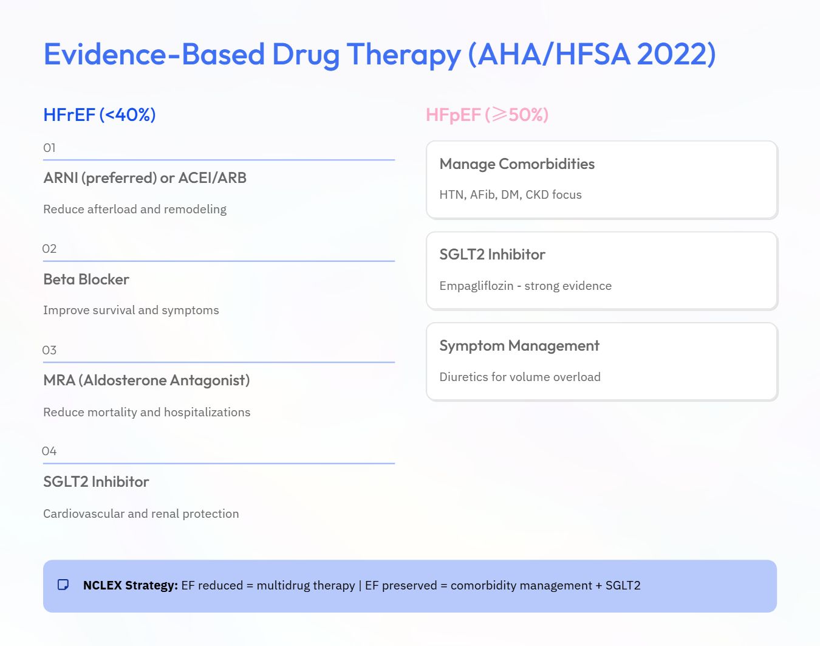Click the 'HFpEF (≥50%)' heading
The width and height of the screenshot is (820, 646).
[x=487, y=114]
